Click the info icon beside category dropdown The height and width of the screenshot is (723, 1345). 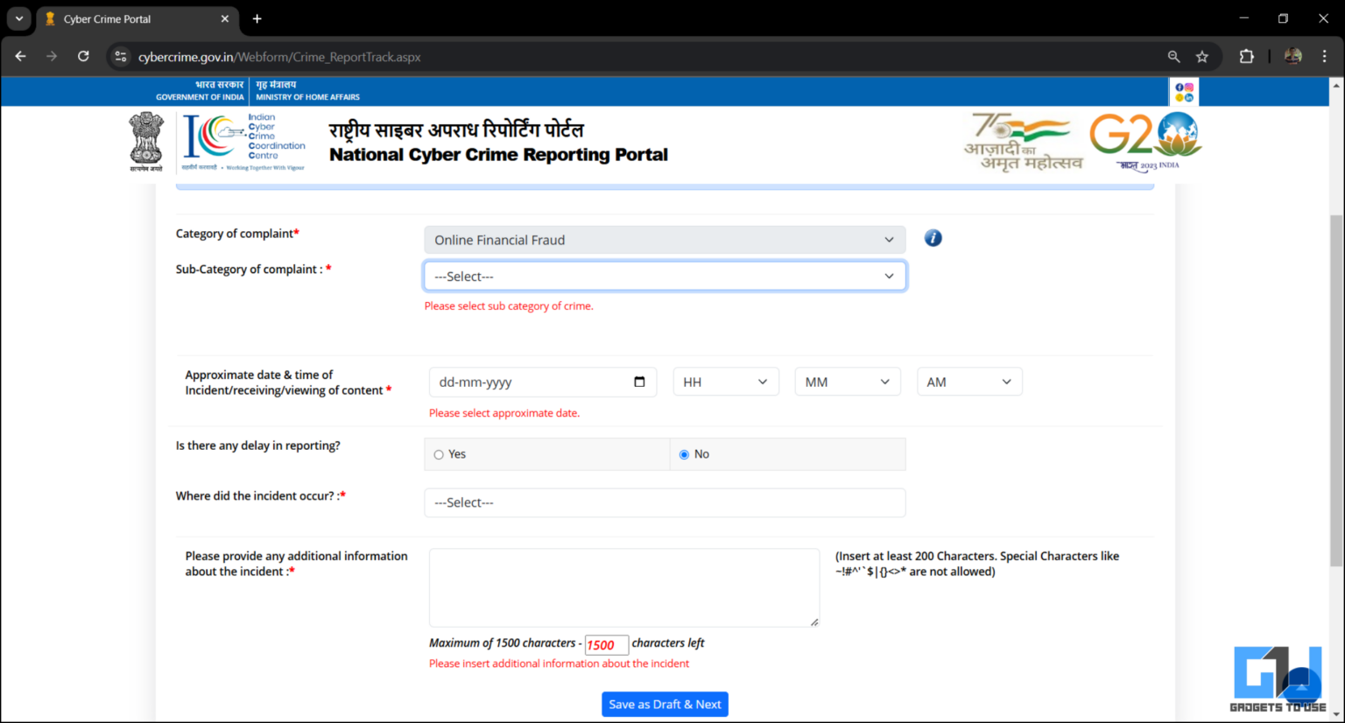[932, 237]
